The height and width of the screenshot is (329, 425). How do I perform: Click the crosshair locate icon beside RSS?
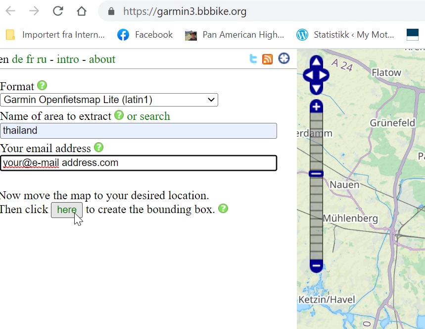pyautogui.click(x=283, y=58)
